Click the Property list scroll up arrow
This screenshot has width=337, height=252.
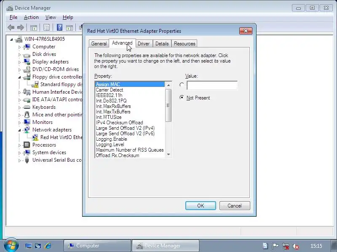coord(169,85)
